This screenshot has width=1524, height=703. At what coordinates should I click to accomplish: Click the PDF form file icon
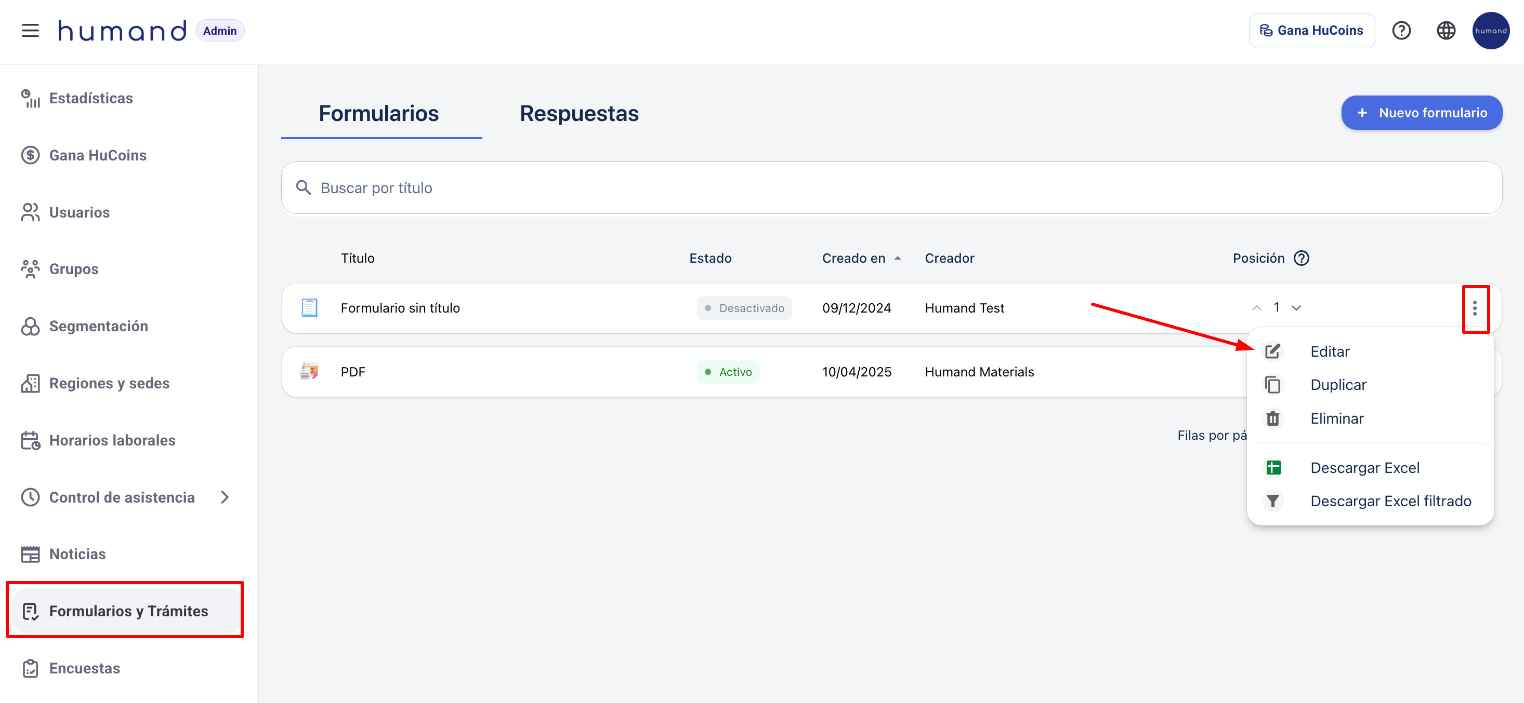(x=309, y=372)
